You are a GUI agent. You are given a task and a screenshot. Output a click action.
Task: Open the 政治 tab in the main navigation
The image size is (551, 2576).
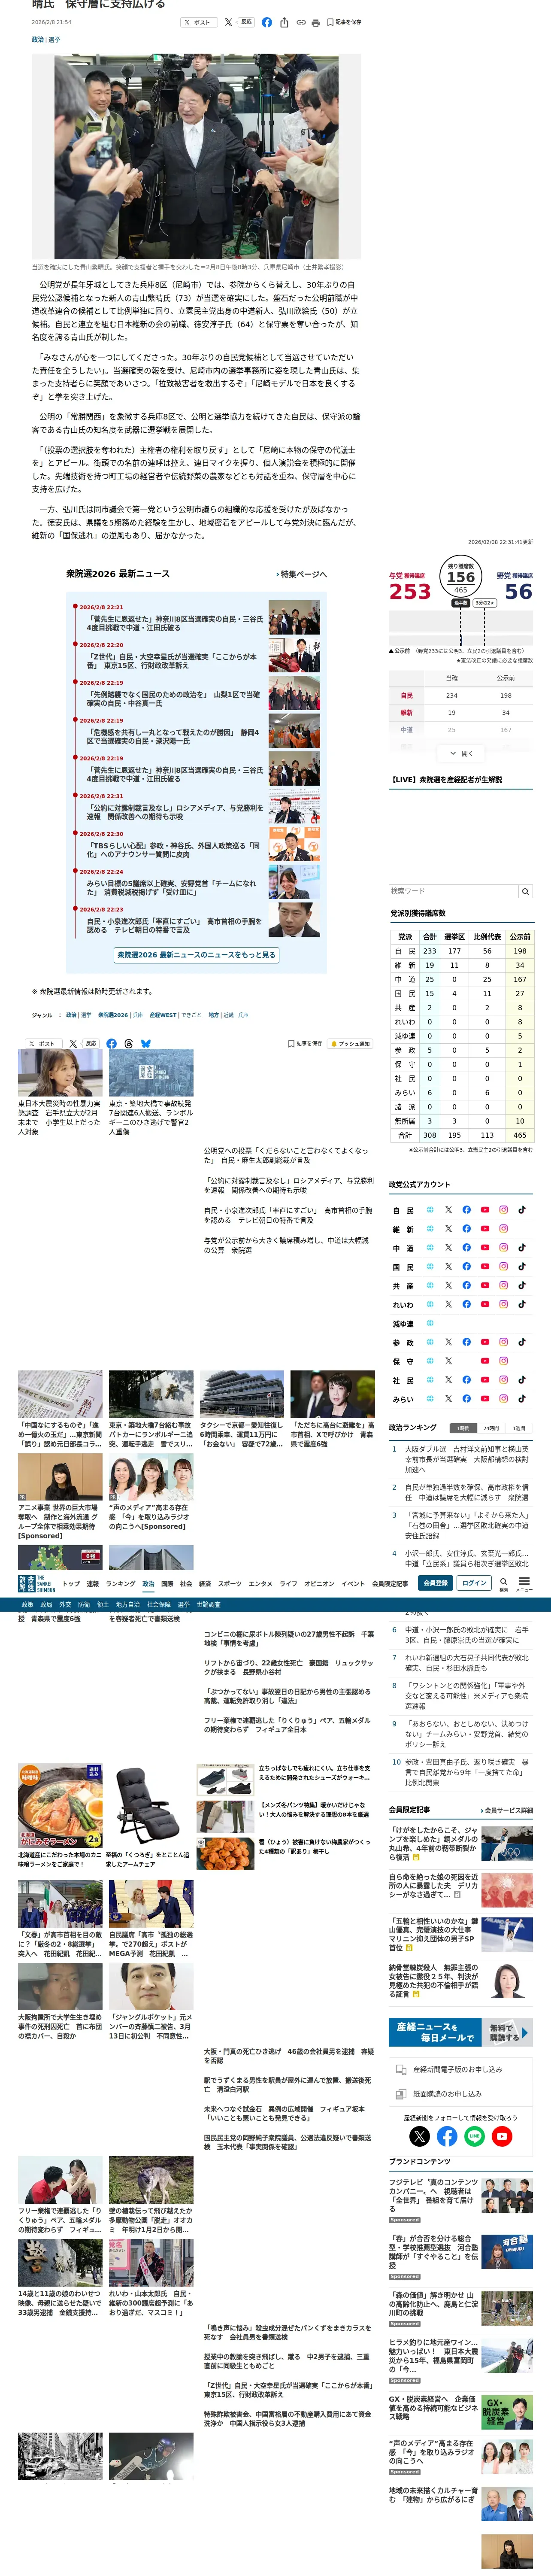tap(148, 1584)
